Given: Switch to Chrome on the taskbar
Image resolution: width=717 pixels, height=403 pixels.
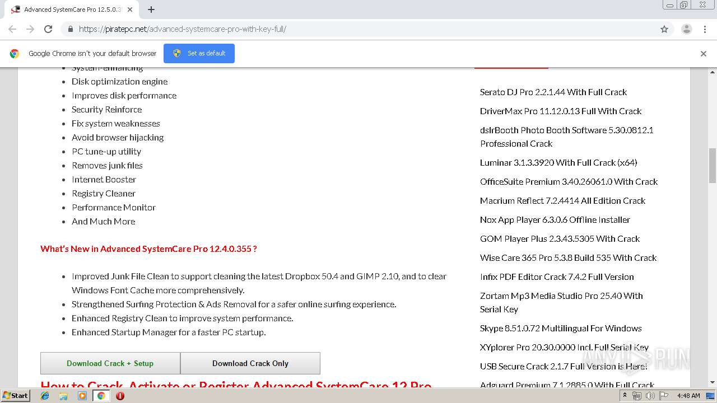Looking at the screenshot, I should coord(101,396).
